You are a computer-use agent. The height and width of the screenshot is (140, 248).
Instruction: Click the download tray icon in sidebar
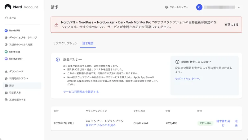tap(6, 72)
